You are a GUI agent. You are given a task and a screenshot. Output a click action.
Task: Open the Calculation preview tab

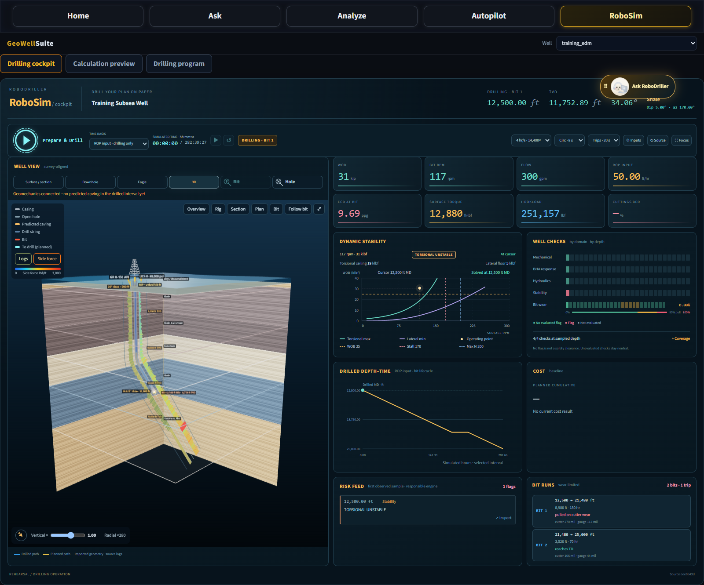click(104, 64)
